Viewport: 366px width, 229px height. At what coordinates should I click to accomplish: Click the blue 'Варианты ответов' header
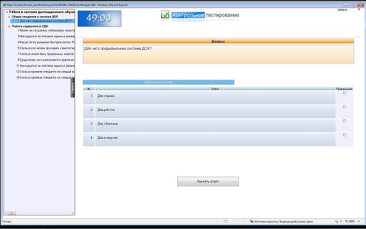click(x=159, y=82)
